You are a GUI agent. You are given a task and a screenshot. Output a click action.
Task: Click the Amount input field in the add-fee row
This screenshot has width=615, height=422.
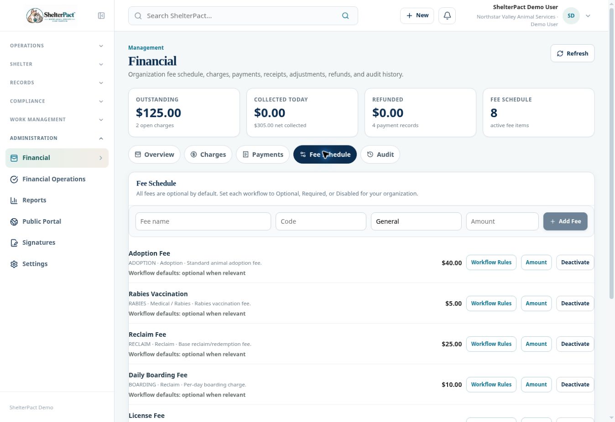pyautogui.click(x=502, y=221)
